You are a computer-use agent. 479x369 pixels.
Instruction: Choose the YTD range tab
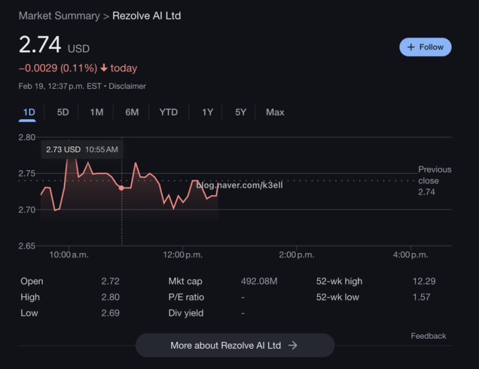click(168, 112)
